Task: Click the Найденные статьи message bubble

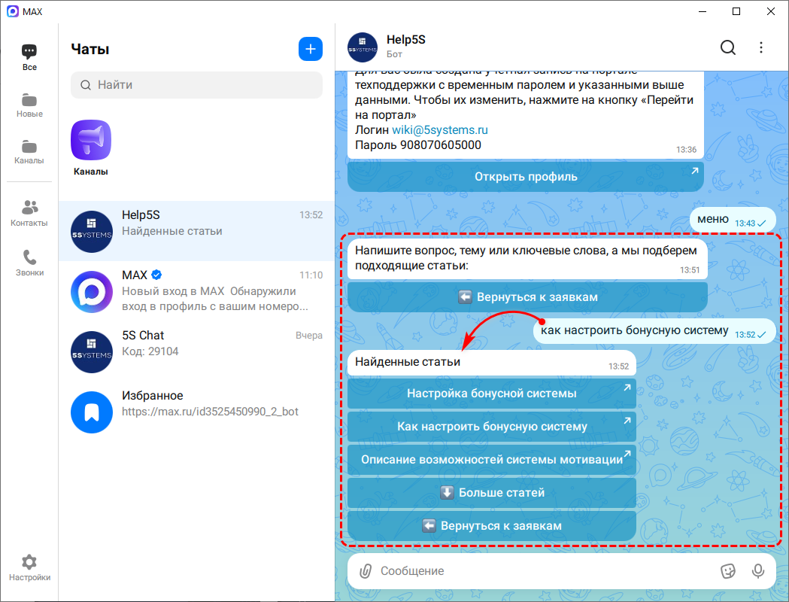Action: tap(492, 363)
